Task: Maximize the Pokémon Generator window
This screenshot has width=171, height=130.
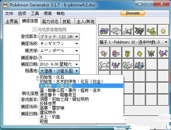Action: tap(149, 4)
